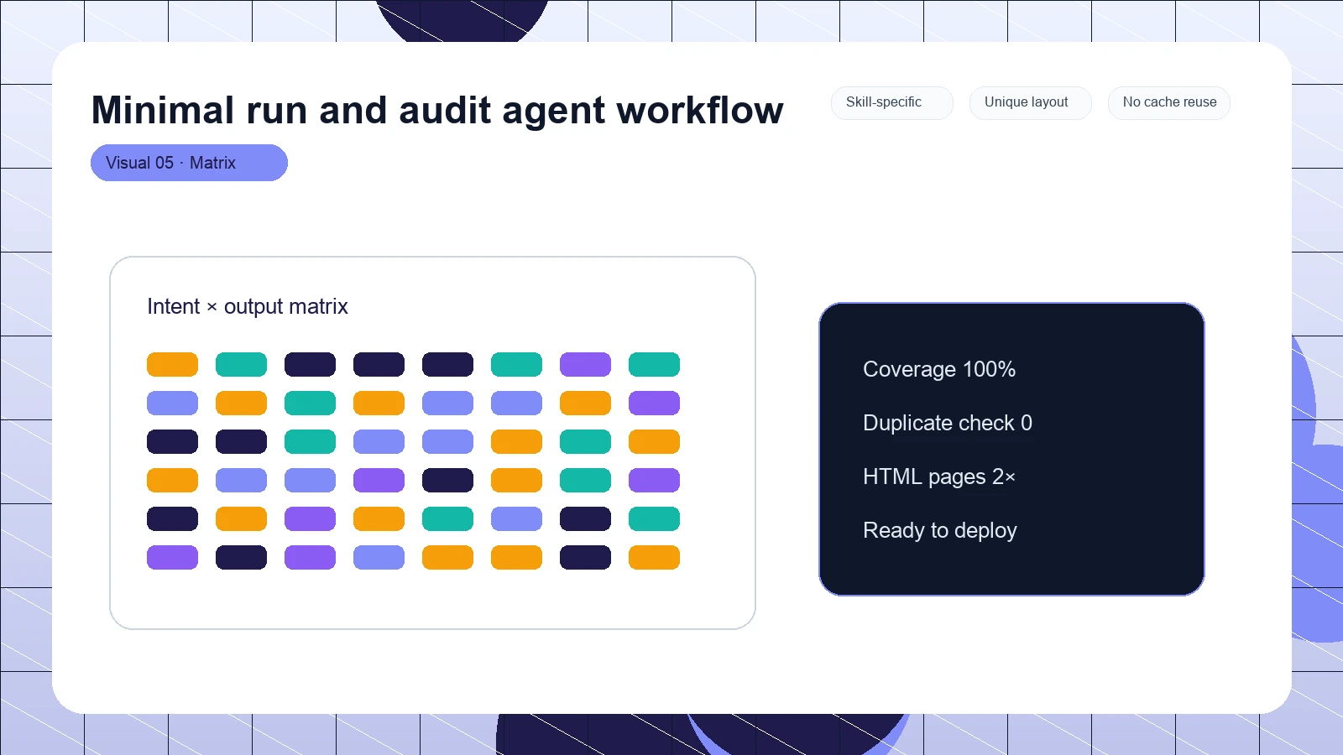Pick the only orange cell in the top matrix row
Screen dimensions: 1343x755
pos(172,364)
